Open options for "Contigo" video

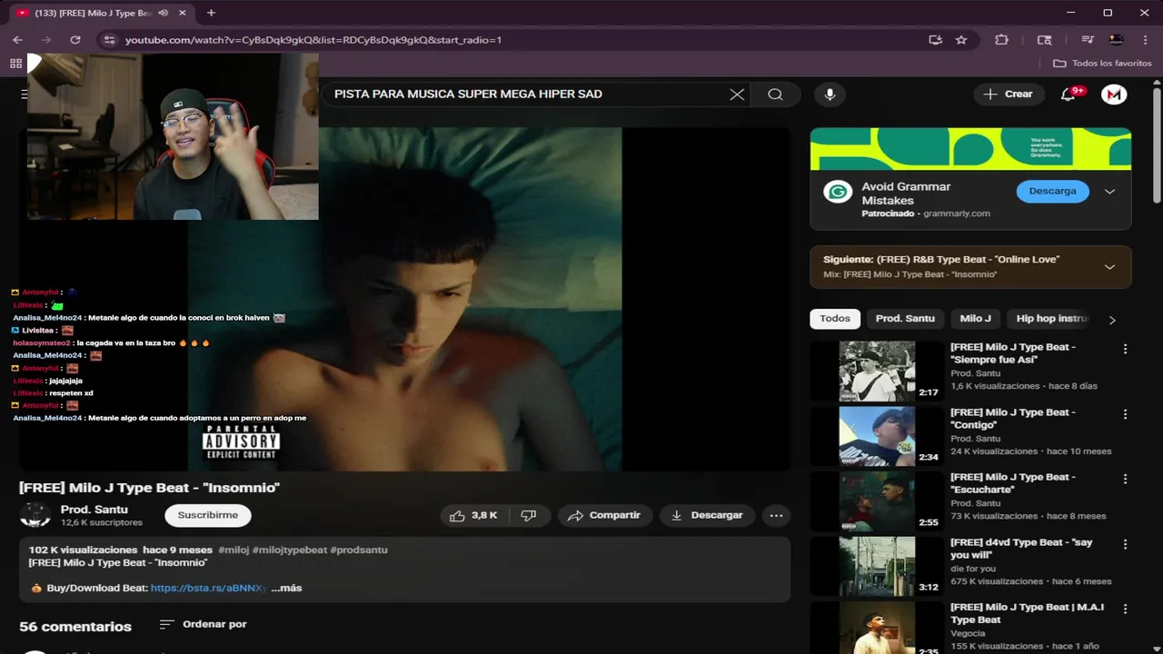1125,414
